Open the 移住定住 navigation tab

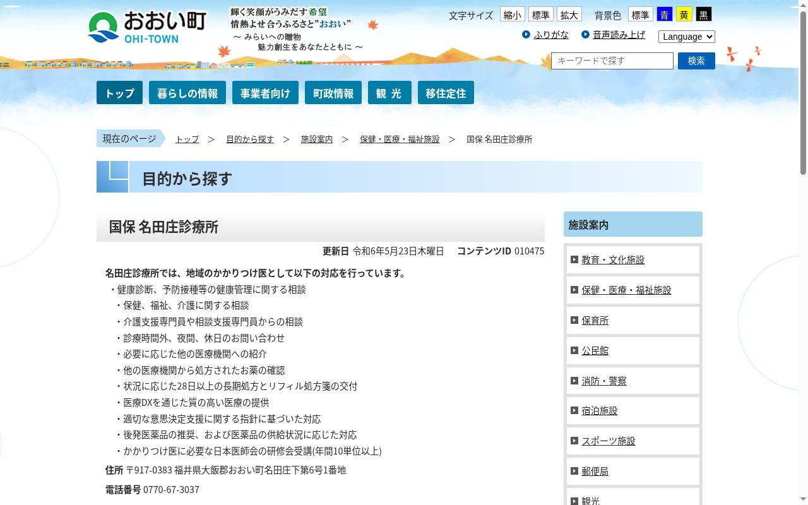tap(446, 93)
